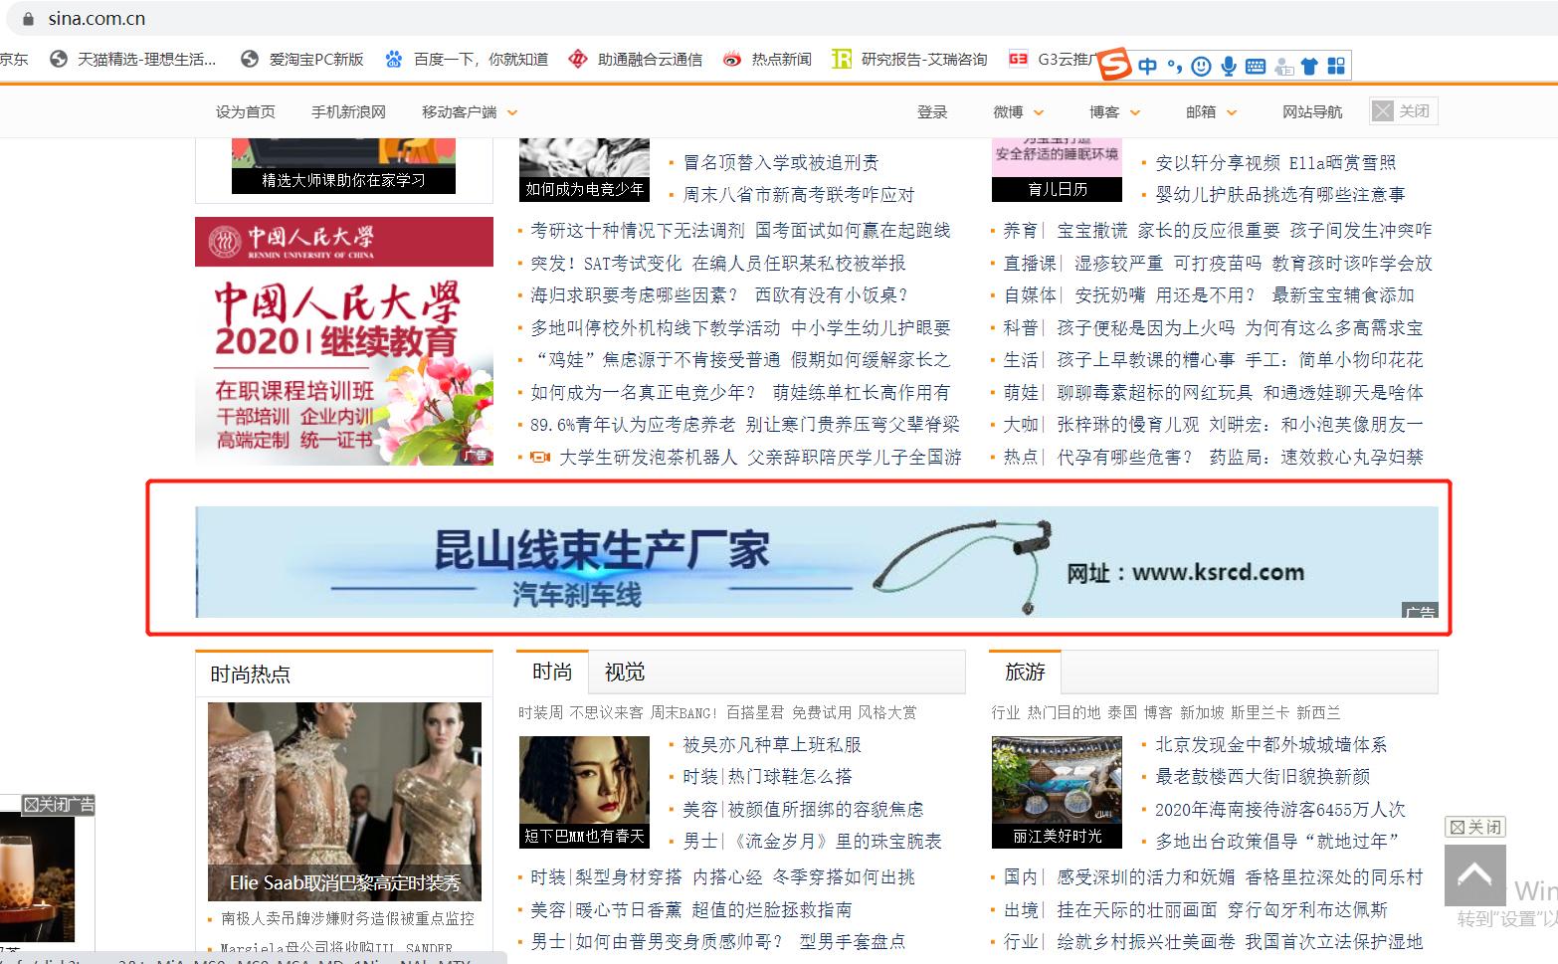This screenshot has width=1558, height=964.
Task: Click the 登录 login link
Action: tap(932, 112)
